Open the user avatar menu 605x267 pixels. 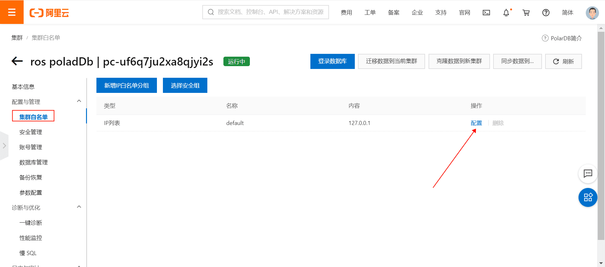click(592, 13)
